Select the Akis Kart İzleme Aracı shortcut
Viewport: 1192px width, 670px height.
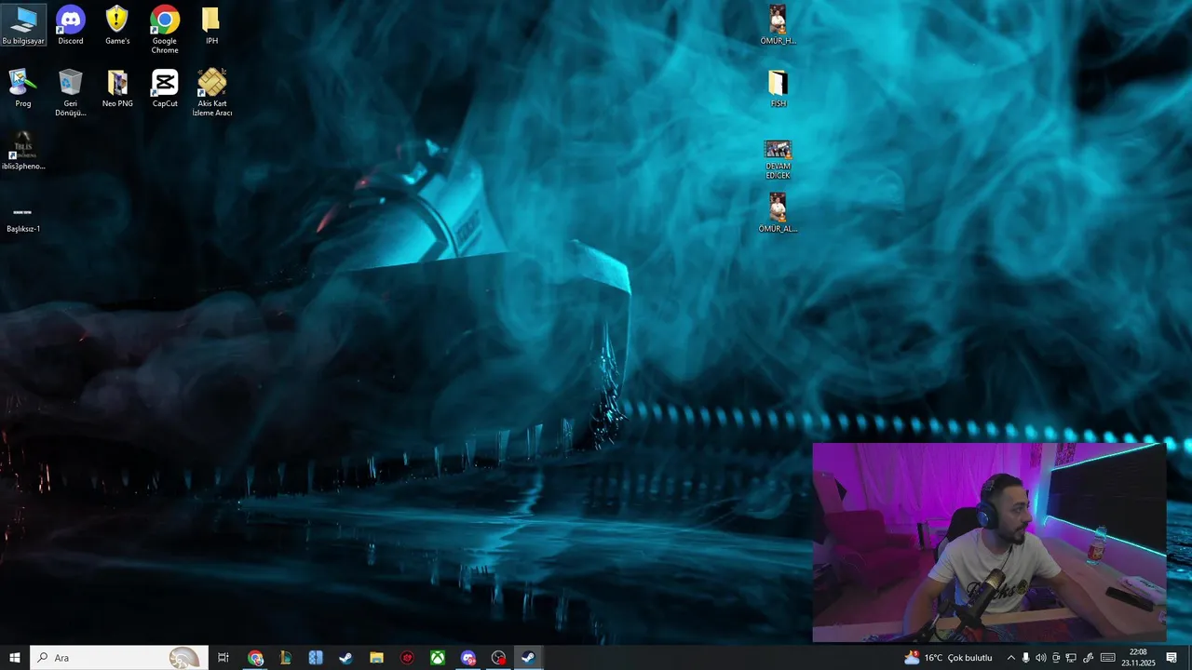point(211,93)
